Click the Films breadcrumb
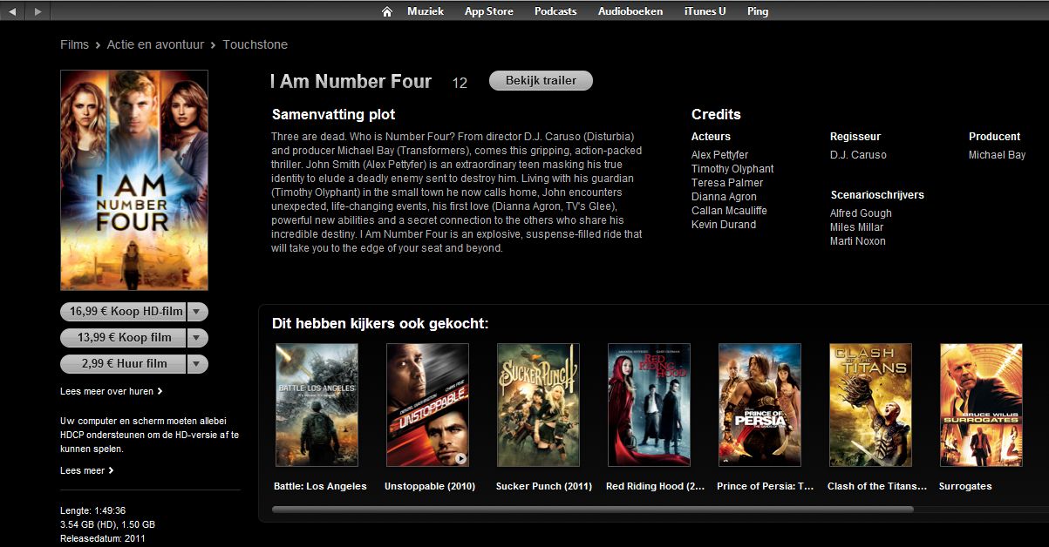Viewport: 1049px width, 547px height. (74, 44)
